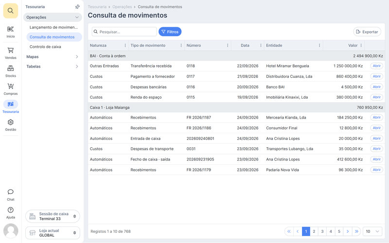Click in the Pesquisar search field
This screenshot has width=389, height=243.
tap(124, 32)
